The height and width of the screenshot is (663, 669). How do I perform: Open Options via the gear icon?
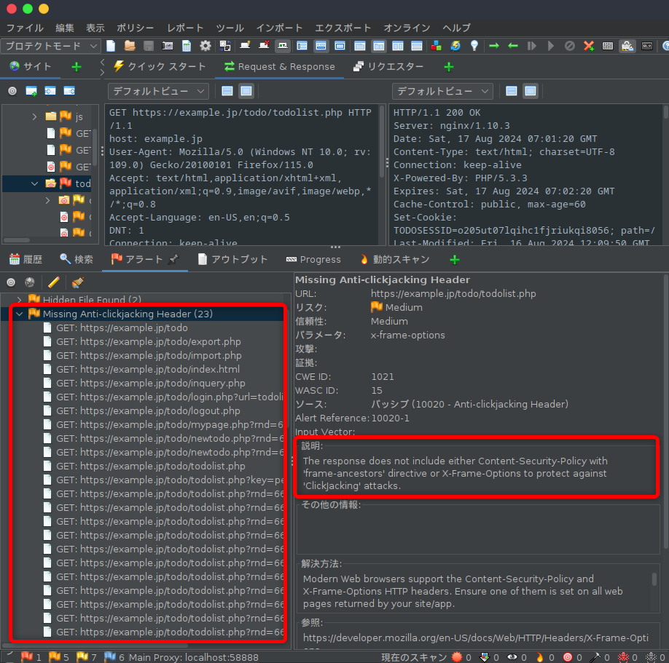(206, 46)
